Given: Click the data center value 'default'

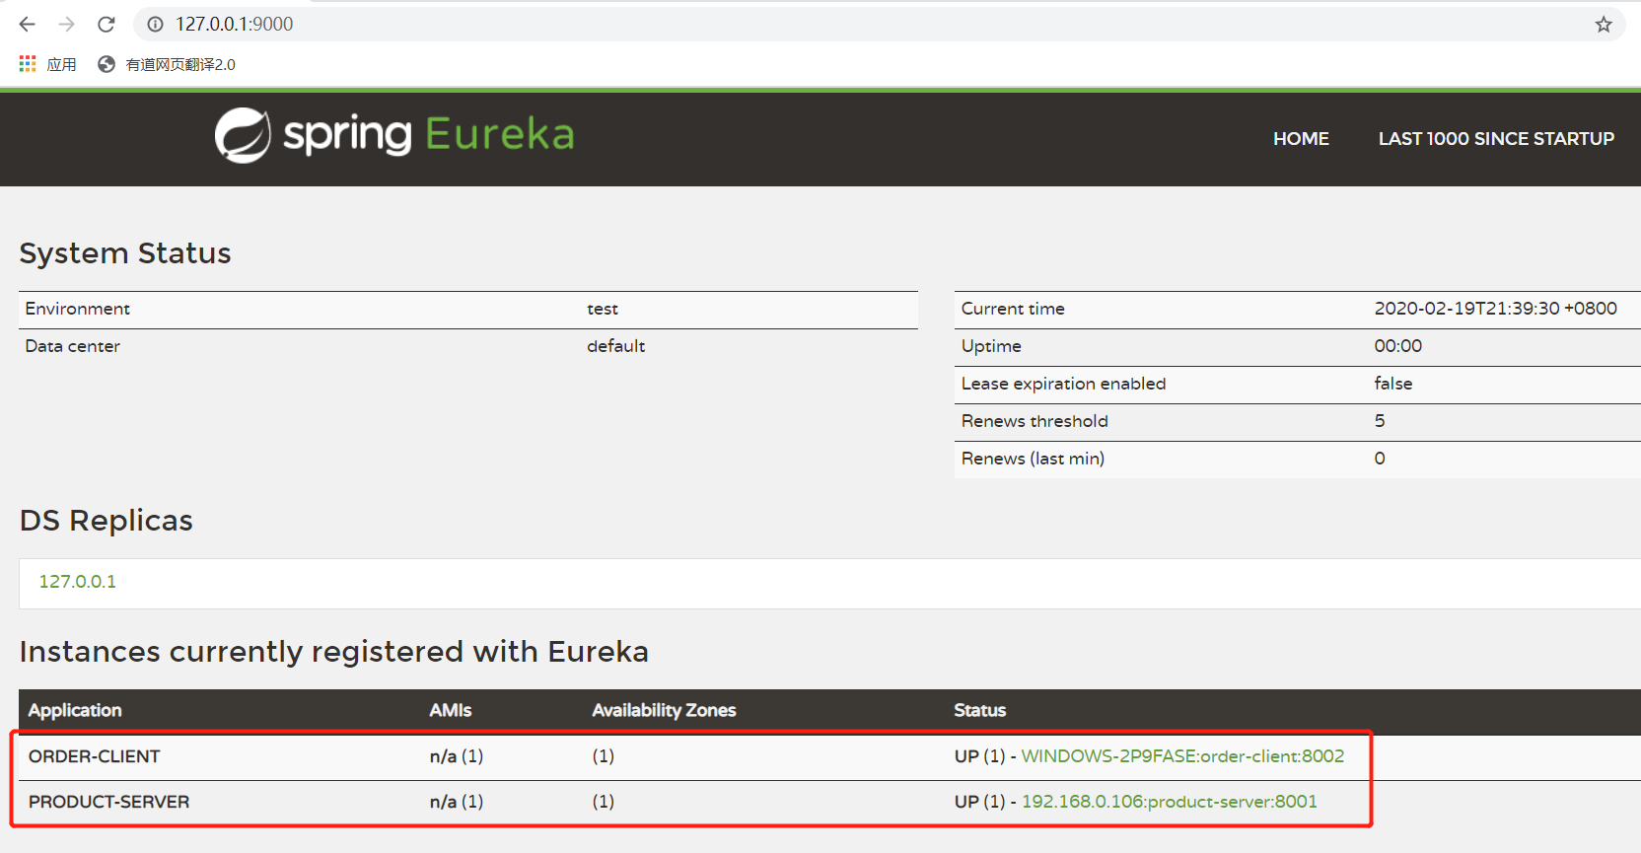Looking at the screenshot, I should click(616, 346).
